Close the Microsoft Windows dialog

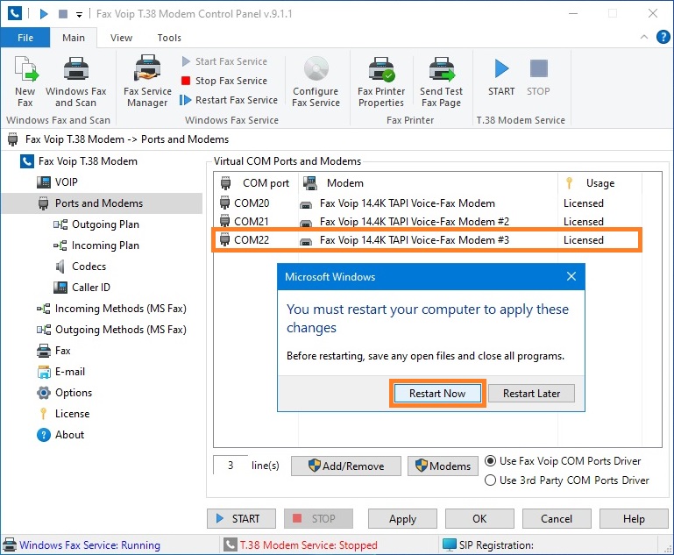(x=571, y=276)
